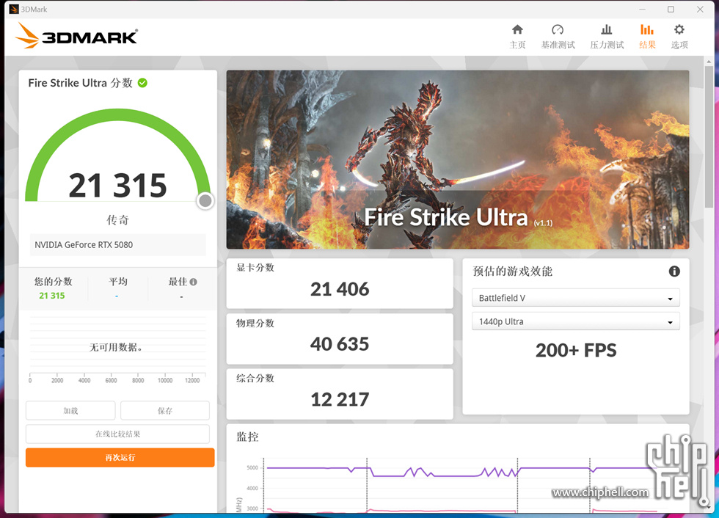The image size is (719, 518).
Task: Click the 监控 monitoring heading
Action: point(248,437)
